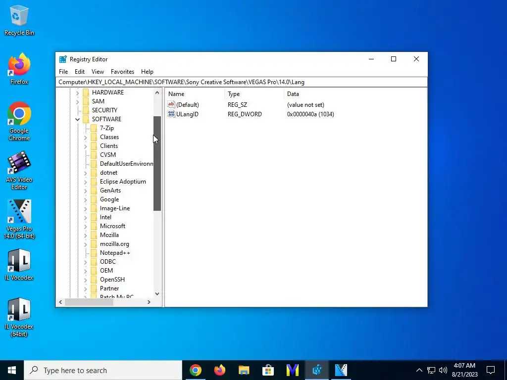Click the tree horizontal scroll left arrow

tap(60, 302)
